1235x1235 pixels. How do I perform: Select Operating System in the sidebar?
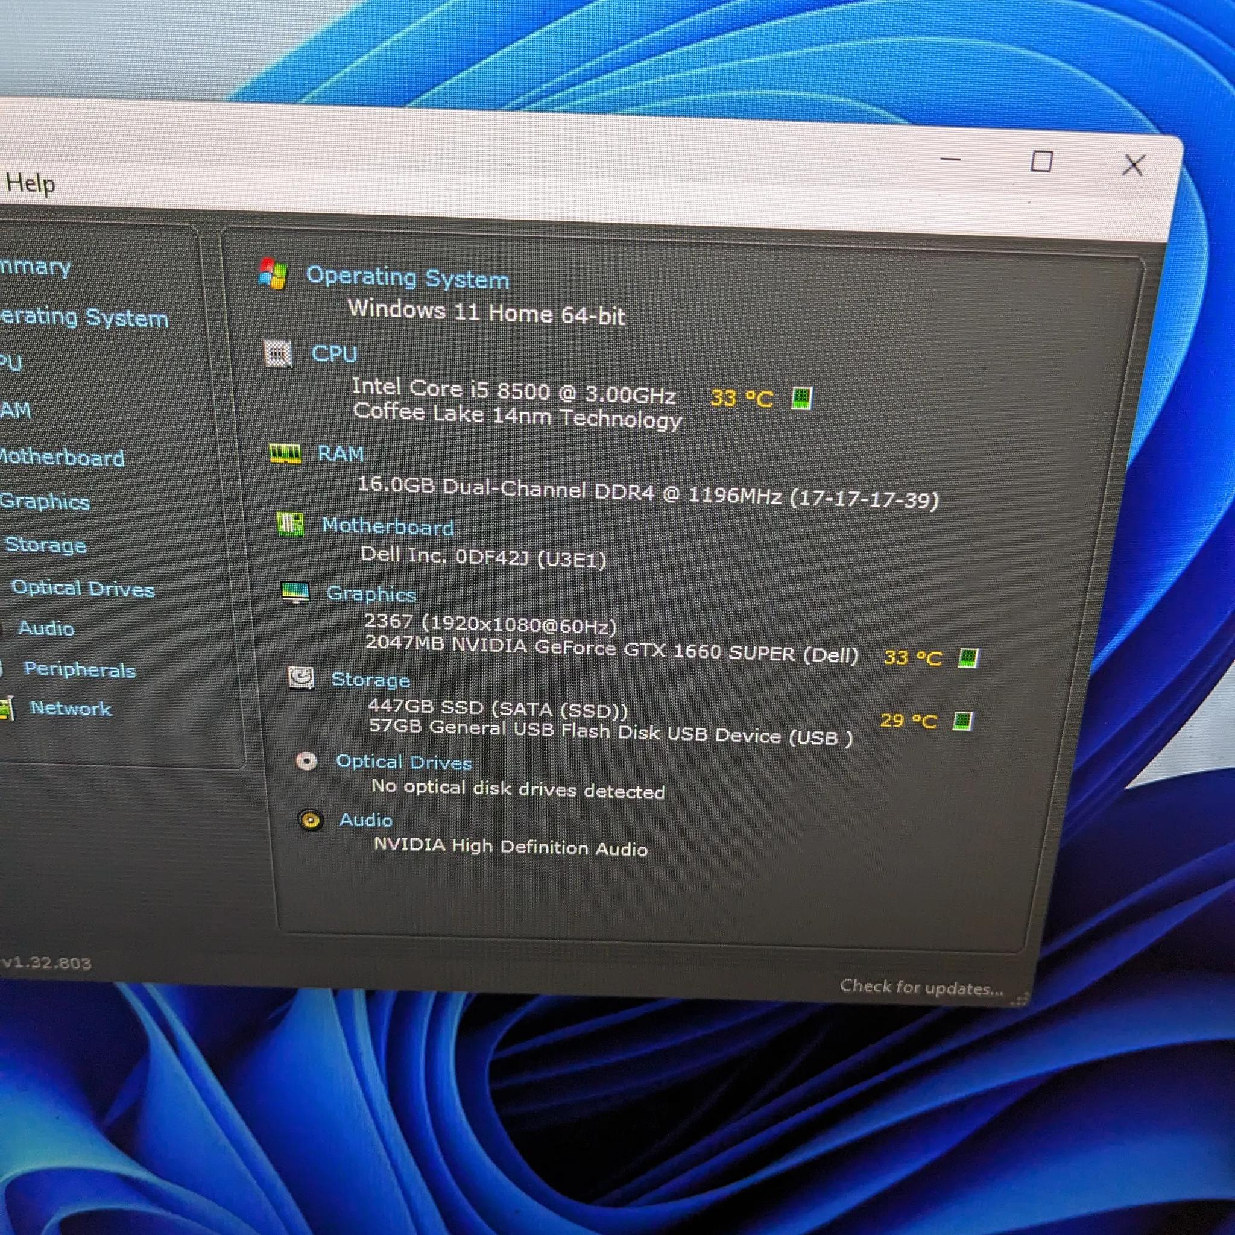tap(84, 317)
